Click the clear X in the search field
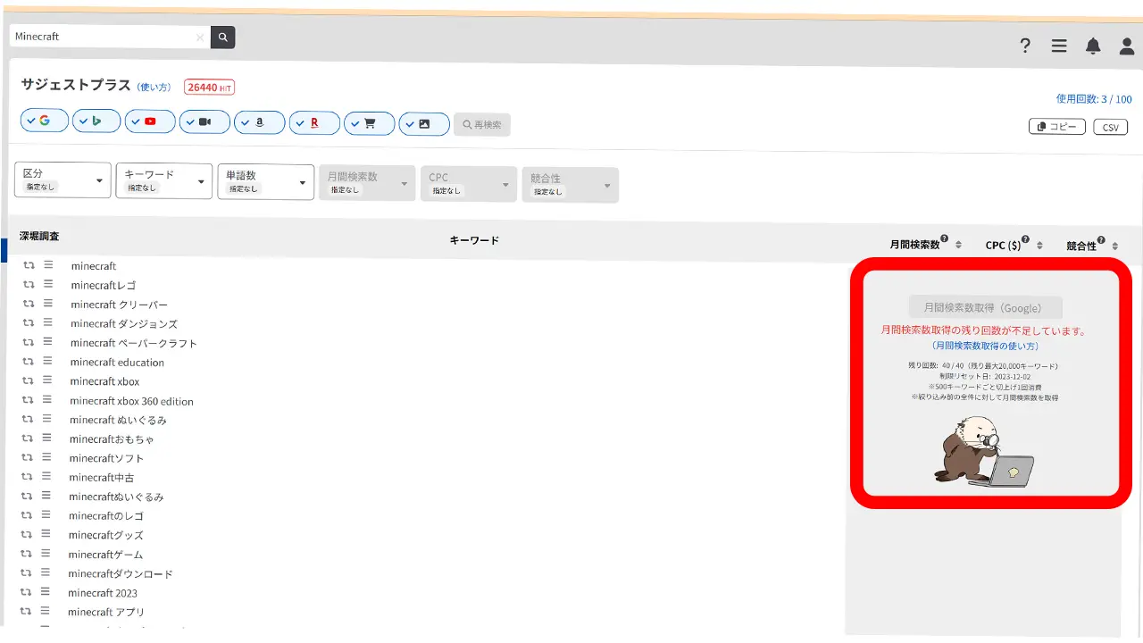 pos(199,38)
